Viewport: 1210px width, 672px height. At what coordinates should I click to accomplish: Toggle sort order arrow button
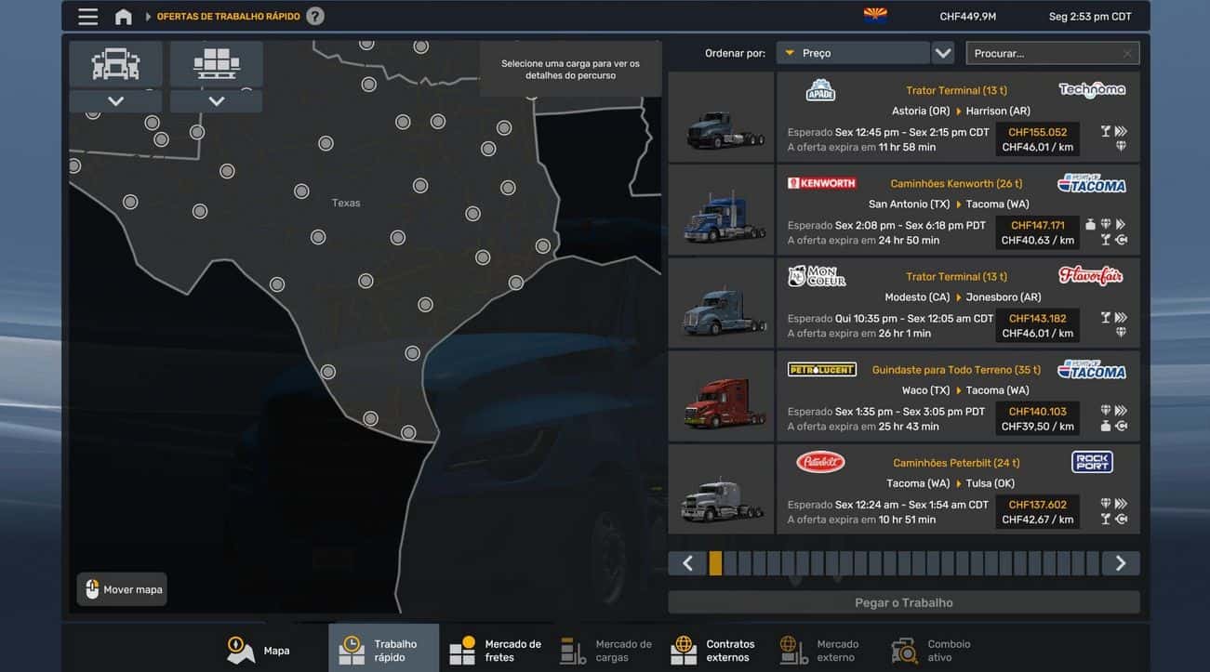[943, 53]
